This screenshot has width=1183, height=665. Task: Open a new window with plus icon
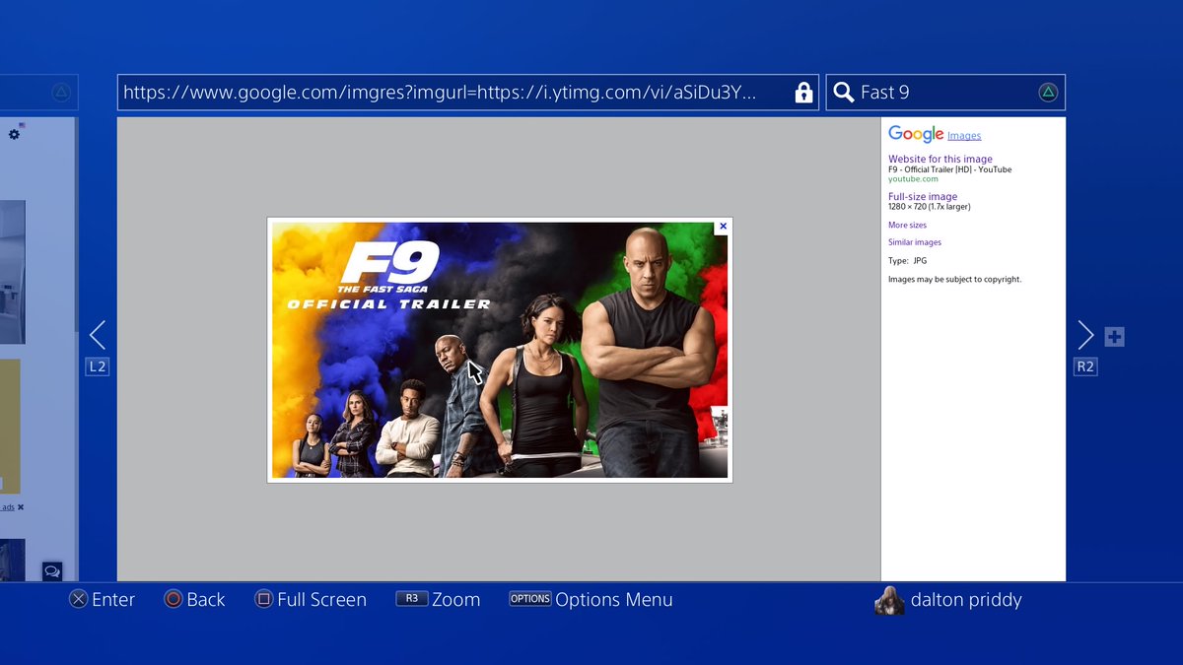(x=1114, y=337)
